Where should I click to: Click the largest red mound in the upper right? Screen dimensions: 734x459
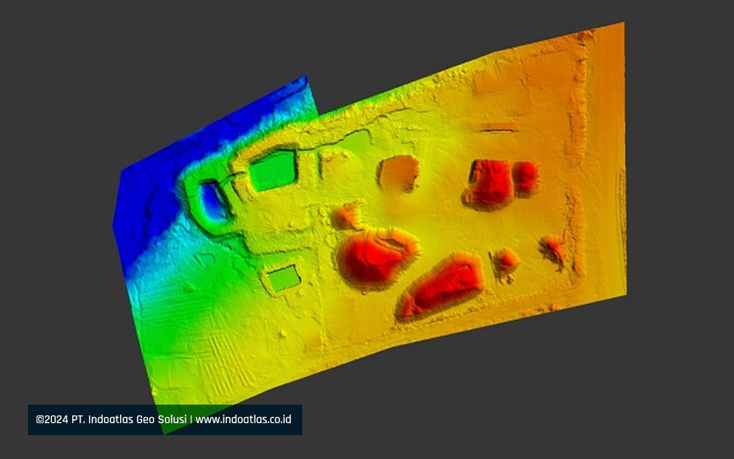(x=491, y=183)
